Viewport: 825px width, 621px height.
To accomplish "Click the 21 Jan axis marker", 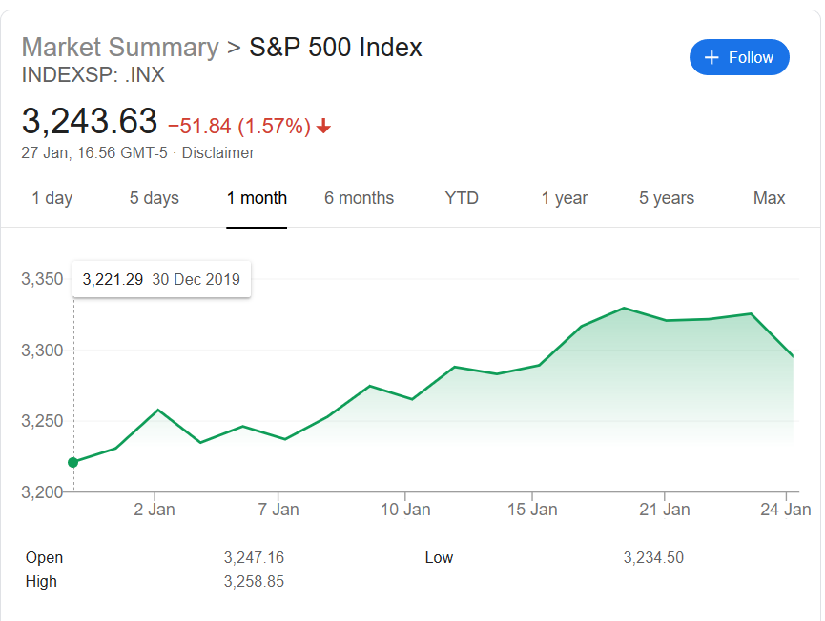I will tap(665, 510).
